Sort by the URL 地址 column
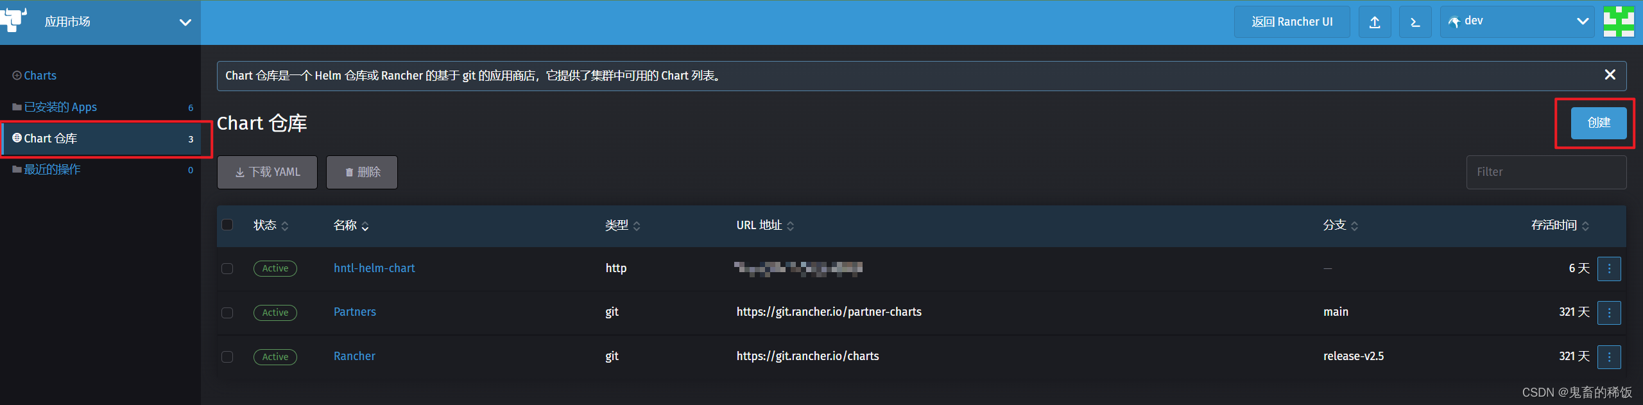Screen dimensions: 1643x405 [765, 225]
